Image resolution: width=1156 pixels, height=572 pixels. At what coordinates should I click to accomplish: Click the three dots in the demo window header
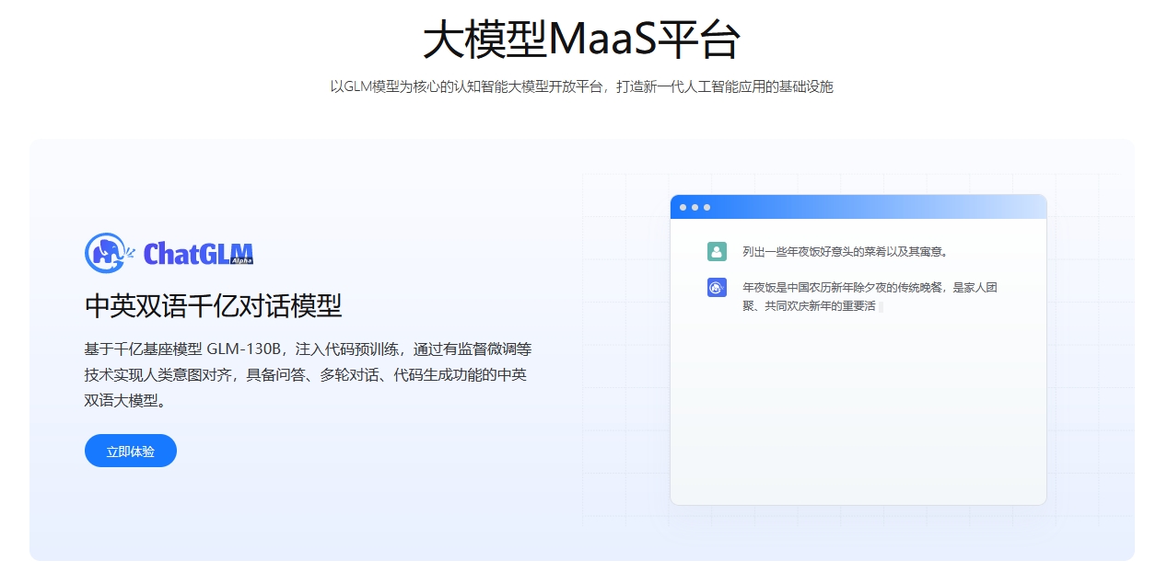pos(695,207)
